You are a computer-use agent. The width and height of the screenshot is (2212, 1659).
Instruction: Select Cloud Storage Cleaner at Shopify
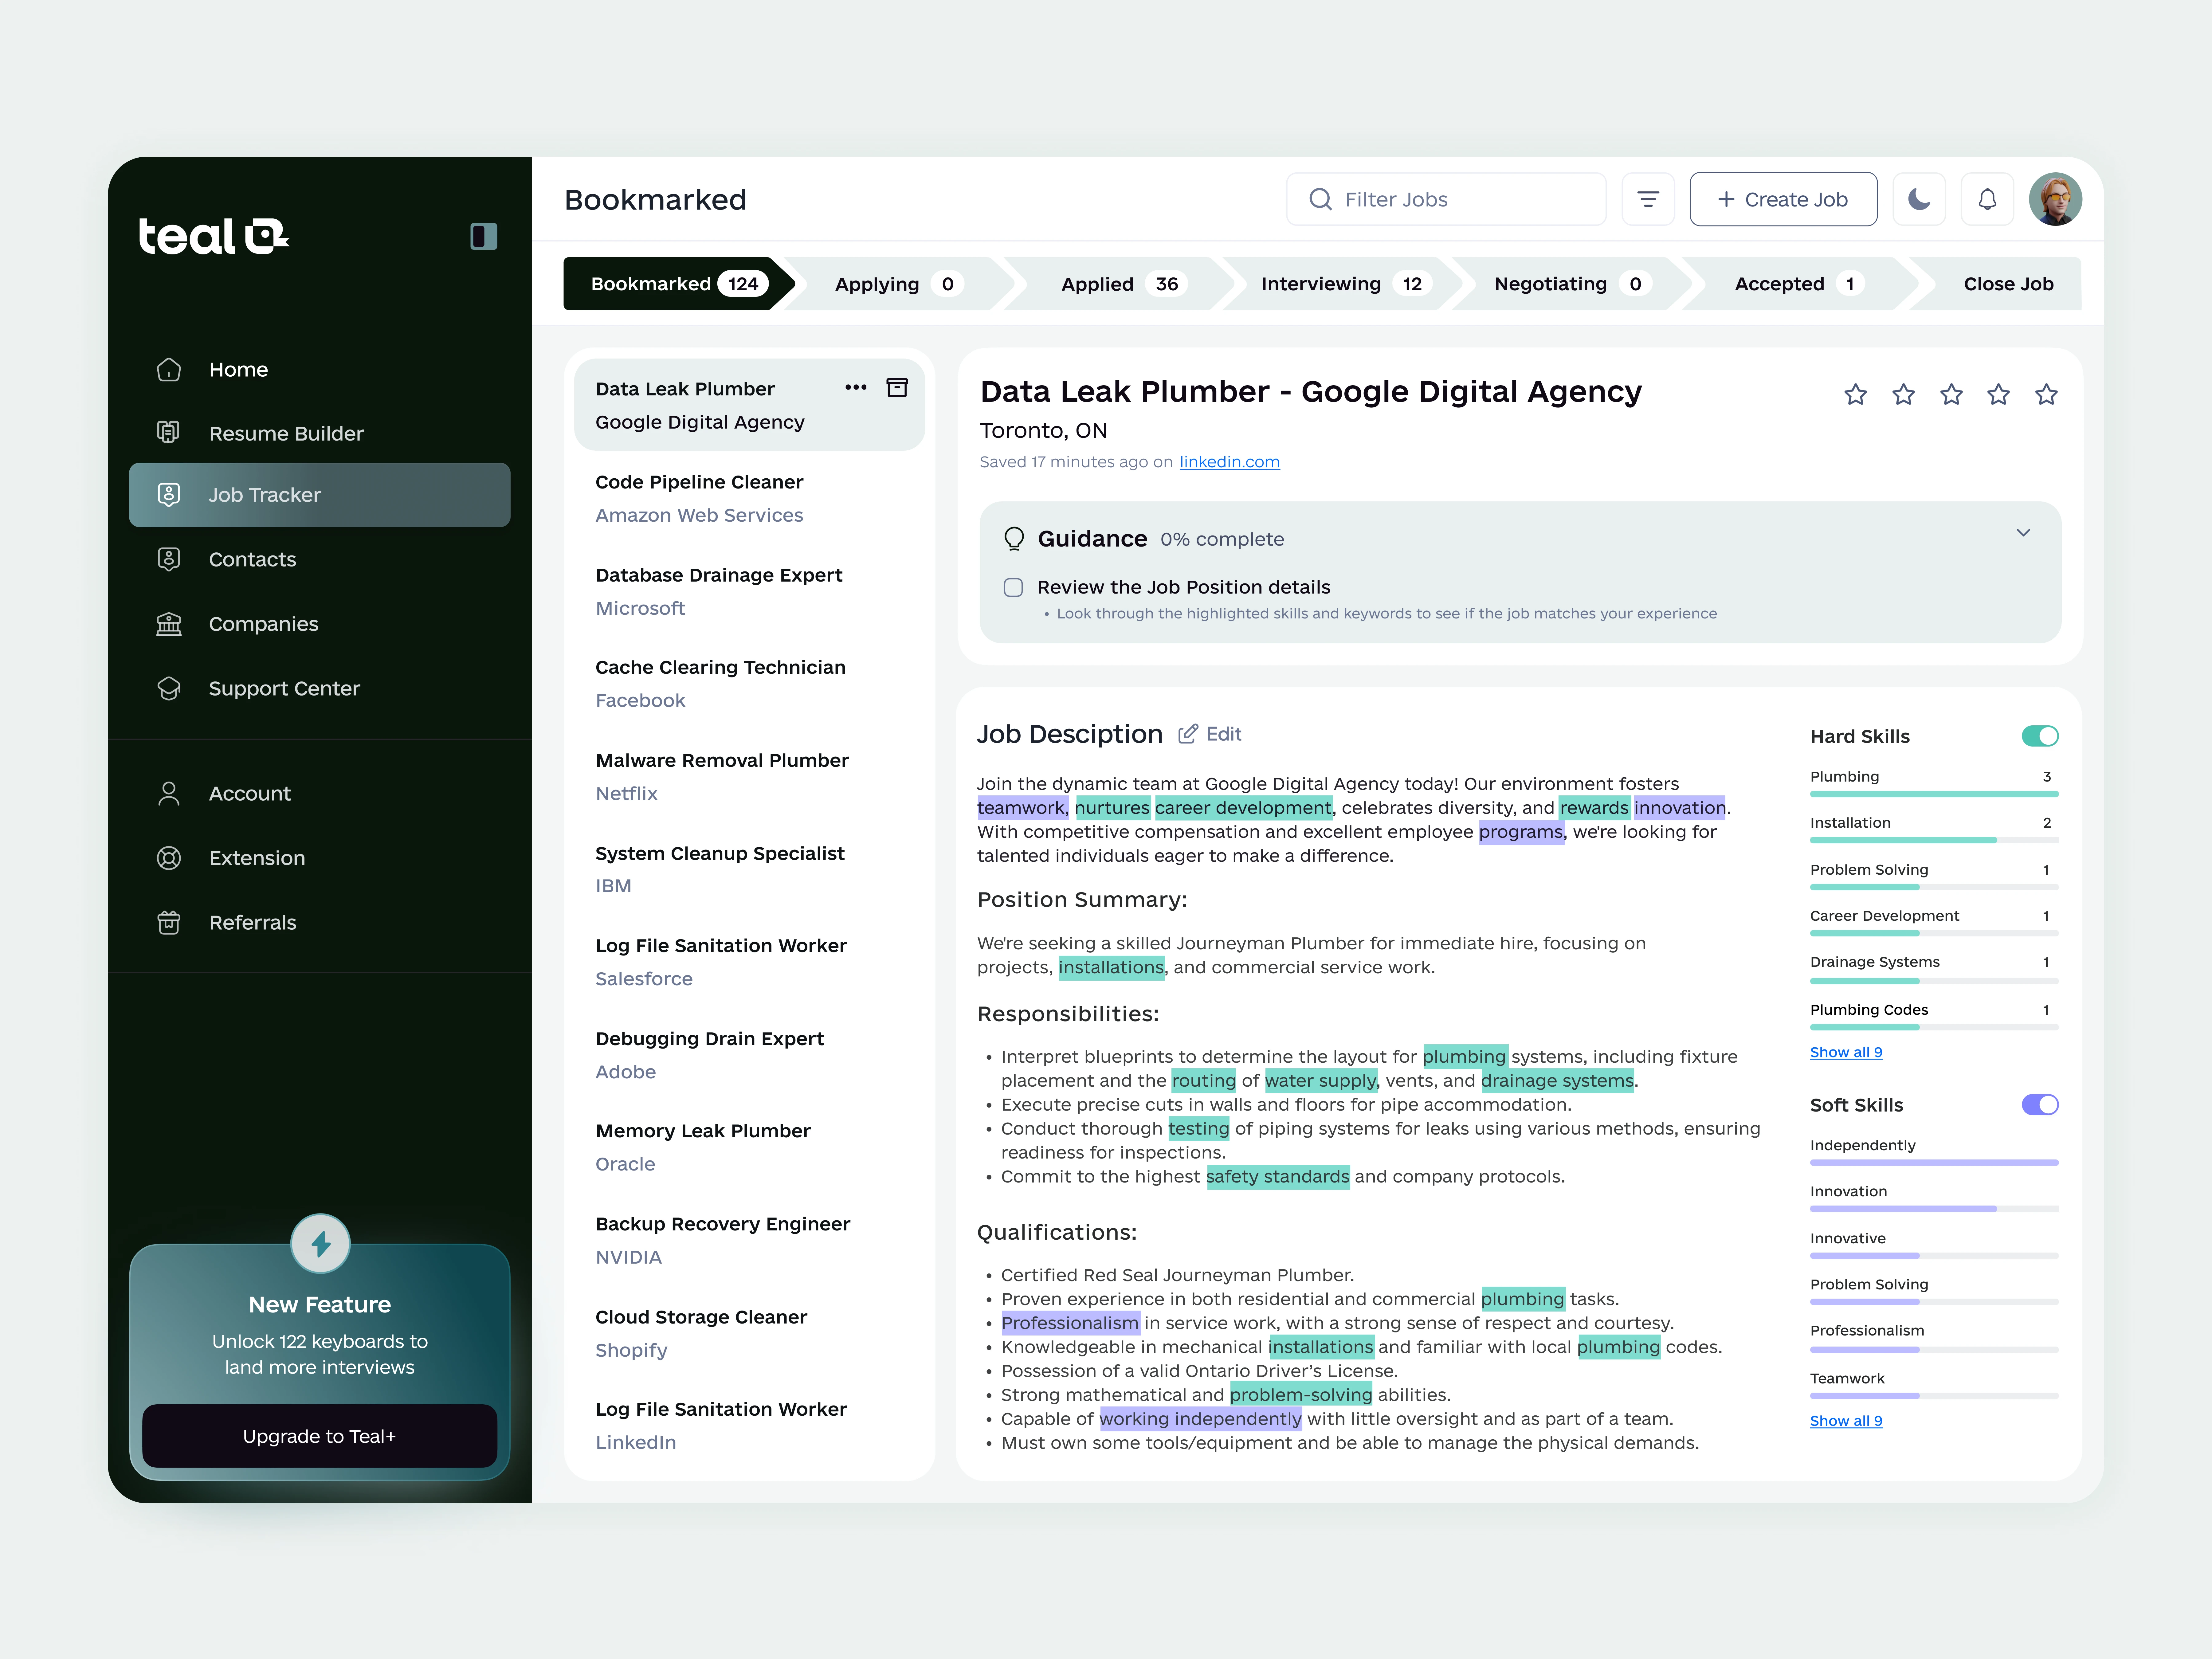click(x=749, y=1333)
